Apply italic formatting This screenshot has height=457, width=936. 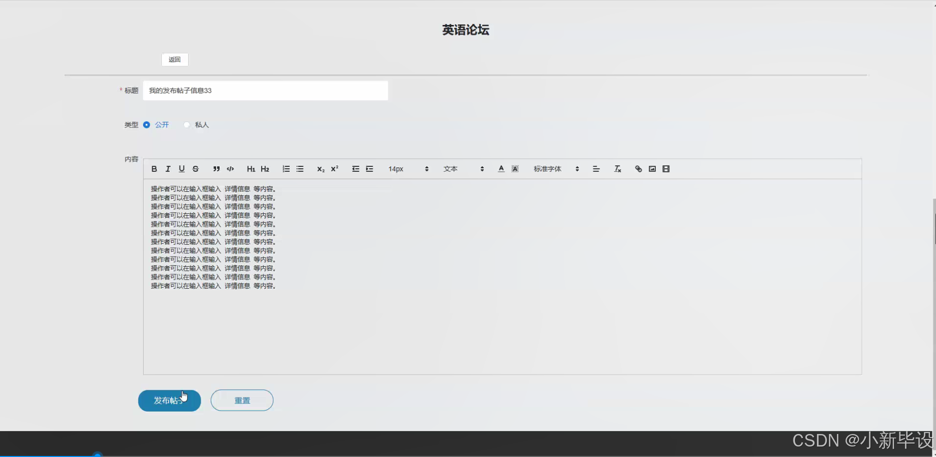168,169
